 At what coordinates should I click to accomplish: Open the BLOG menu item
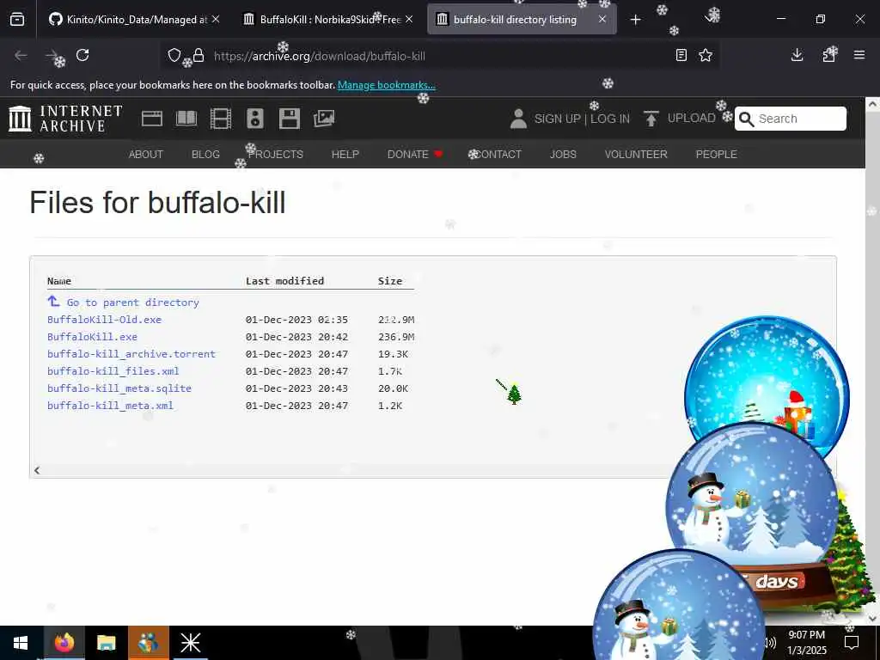(x=205, y=155)
